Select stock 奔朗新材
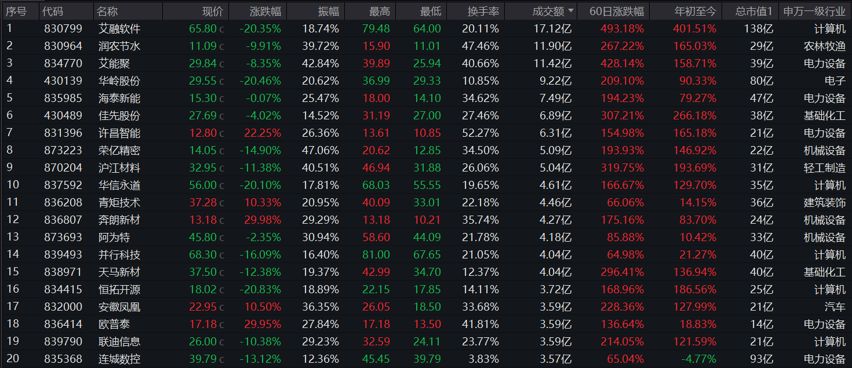The width and height of the screenshot is (852, 368). coord(119,220)
